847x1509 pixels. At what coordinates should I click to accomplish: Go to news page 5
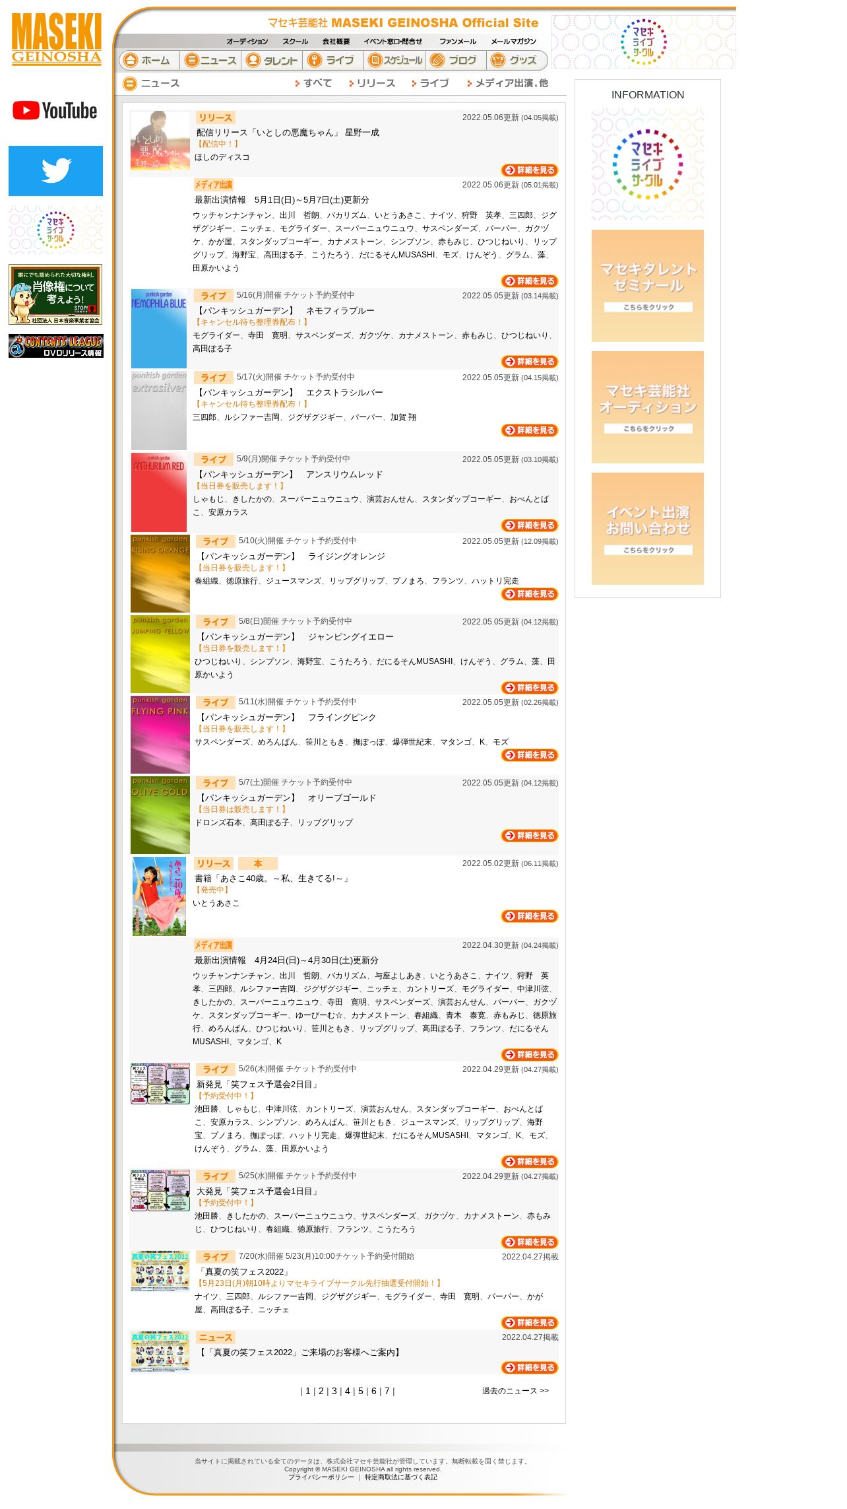[361, 1391]
